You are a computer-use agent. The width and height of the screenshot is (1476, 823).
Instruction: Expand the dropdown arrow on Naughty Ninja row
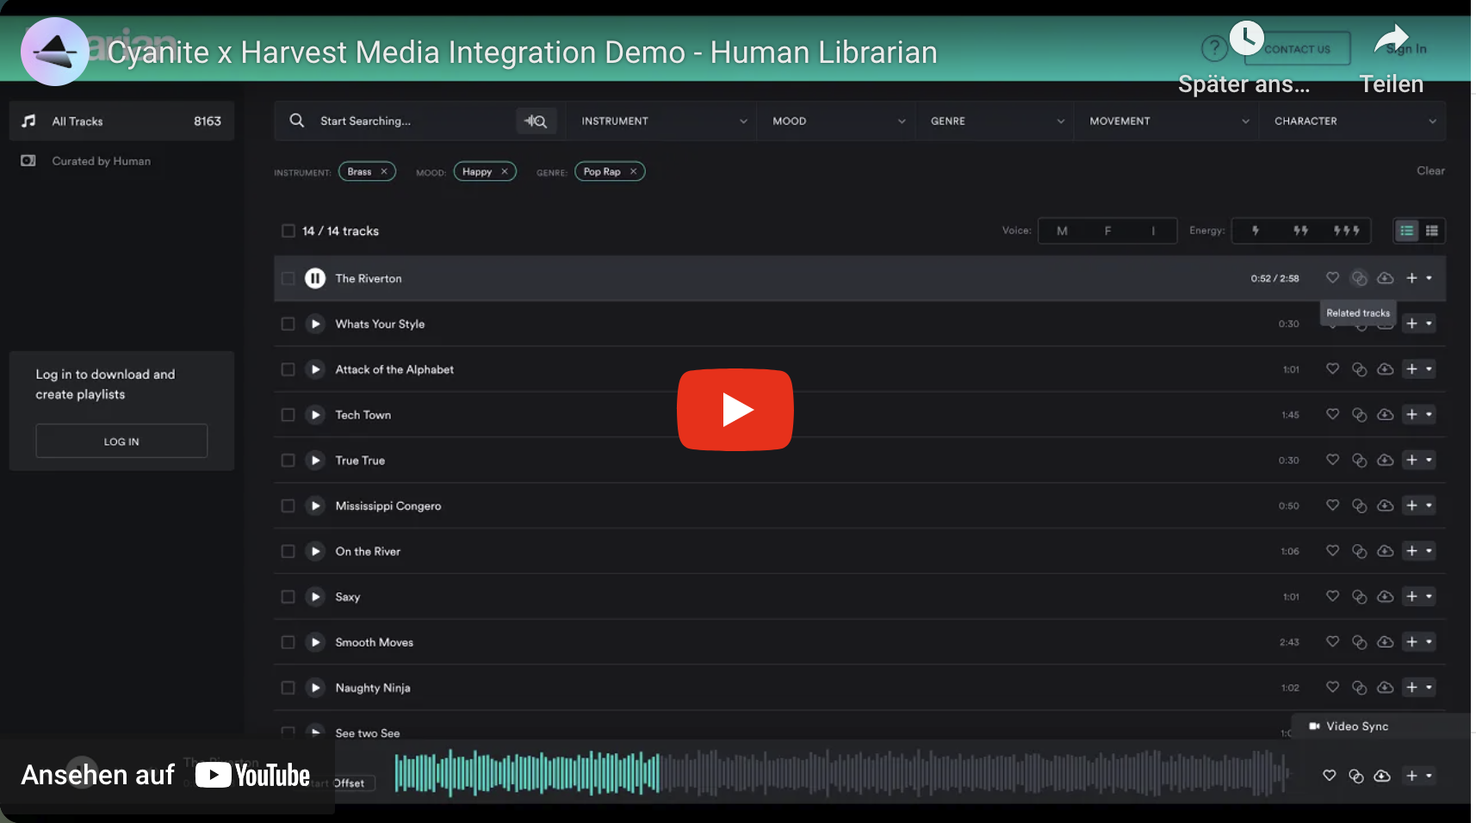[1429, 688]
